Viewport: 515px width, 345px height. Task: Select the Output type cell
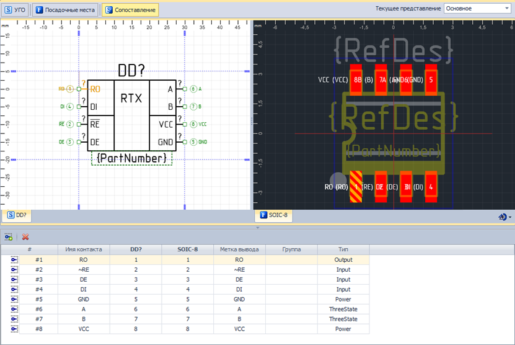pos(343,260)
